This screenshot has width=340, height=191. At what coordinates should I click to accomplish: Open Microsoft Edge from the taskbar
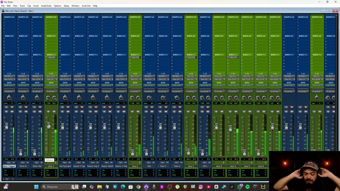click(123, 187)
